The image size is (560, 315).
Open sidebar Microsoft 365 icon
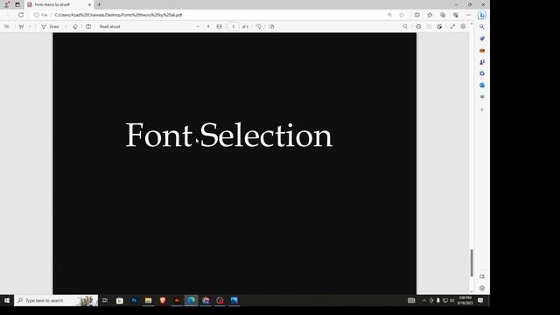pos(482,73)
